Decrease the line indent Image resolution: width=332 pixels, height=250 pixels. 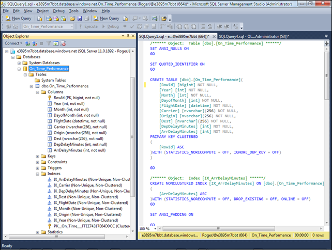pyautogui.click(x=220, y=26)
